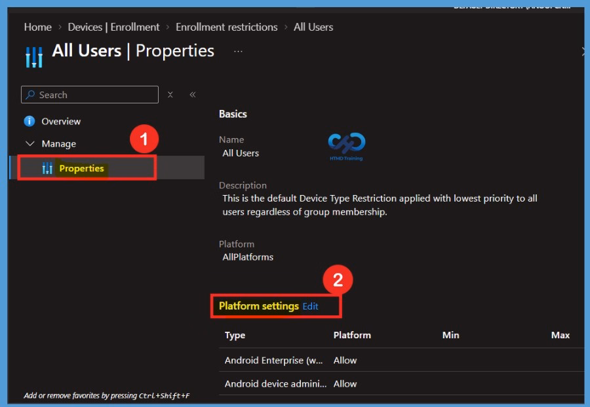The height and width of the screenshot is (407, 590).
Task: Click the page header sliders icon
Action: pyautogui.click(x=34, y=57)
